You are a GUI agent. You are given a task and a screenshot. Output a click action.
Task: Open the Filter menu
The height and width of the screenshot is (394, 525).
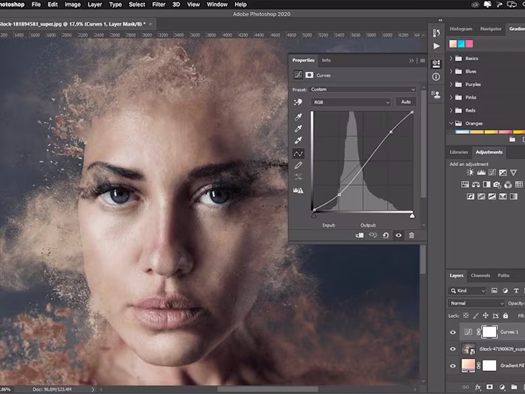[x=158, y=5]
